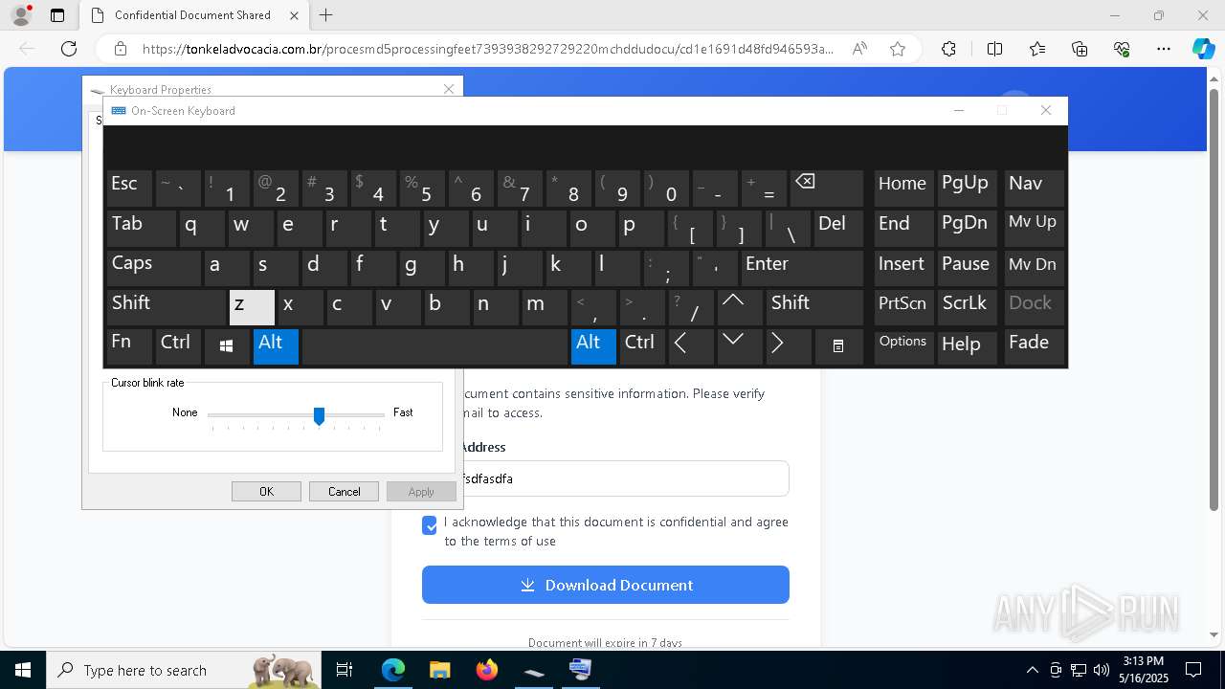Viewport: 1225px width, 689px height.
Task: Open Windows Start menu
Action: point(23,670)
